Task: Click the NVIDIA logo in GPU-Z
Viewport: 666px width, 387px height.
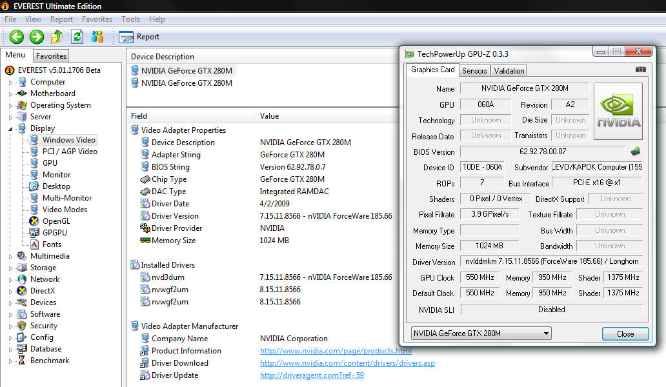Action: point(618,111)
